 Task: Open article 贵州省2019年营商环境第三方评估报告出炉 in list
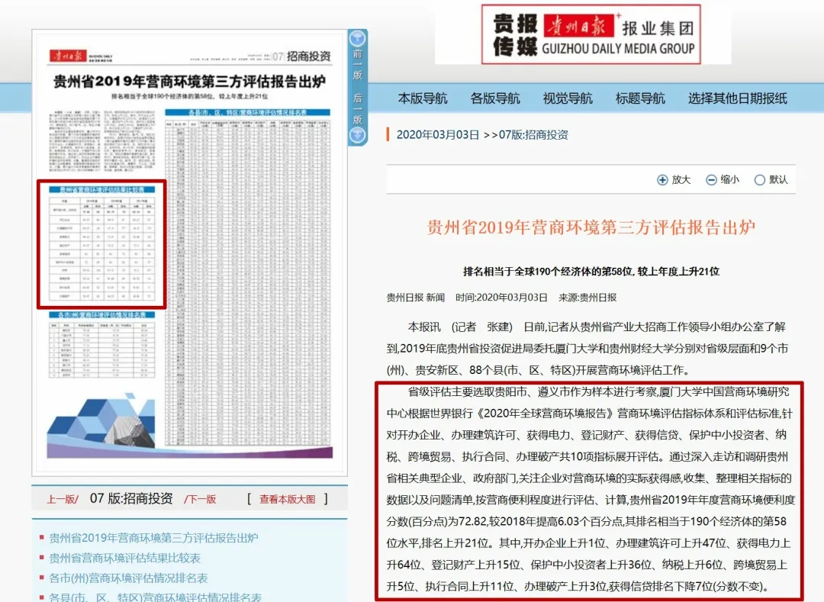pyautogui.click(x=153, y=538)
